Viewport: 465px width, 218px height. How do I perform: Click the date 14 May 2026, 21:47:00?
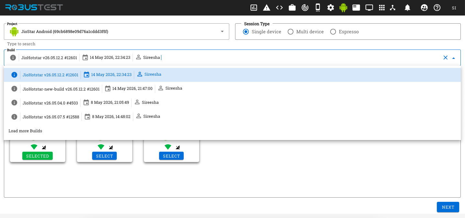(x=132, y=89)
